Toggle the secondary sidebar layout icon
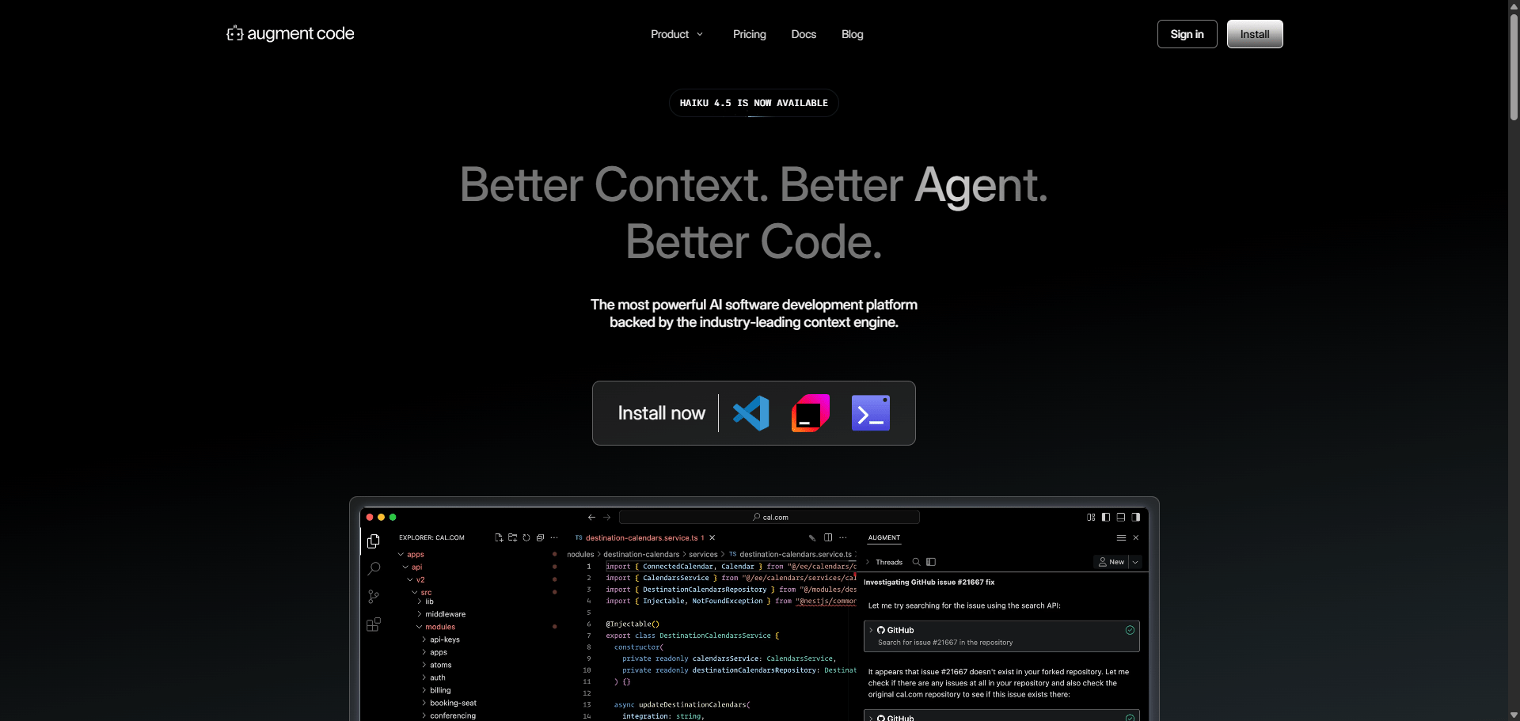This screenshot has height=721, width=1520. (x=1136, y=518)
